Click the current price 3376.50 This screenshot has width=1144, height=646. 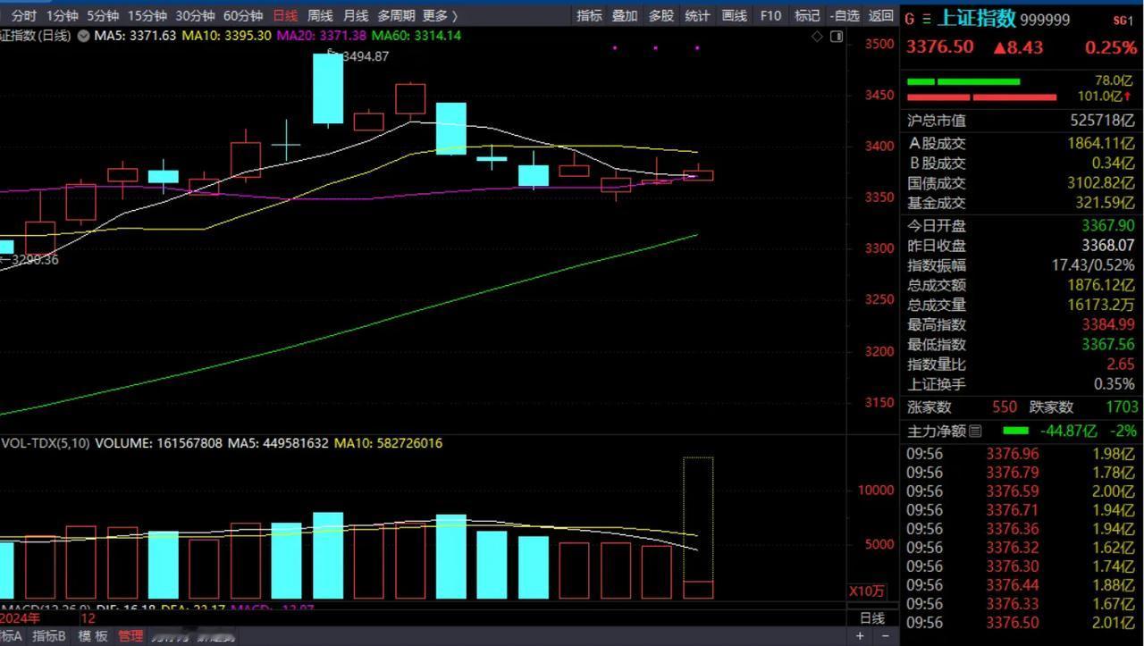point(940,47)
